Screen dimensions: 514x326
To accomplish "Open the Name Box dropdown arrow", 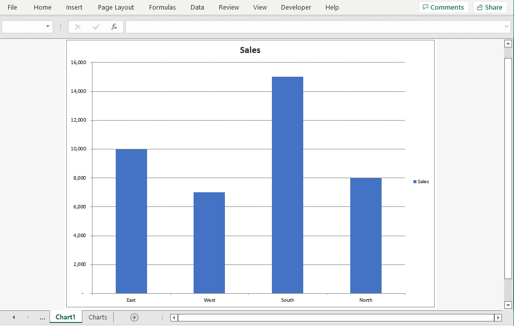I will point(47,26).
